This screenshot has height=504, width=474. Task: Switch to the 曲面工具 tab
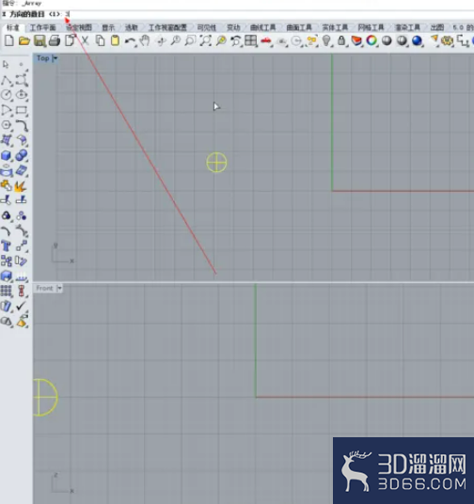pos(299,27)
